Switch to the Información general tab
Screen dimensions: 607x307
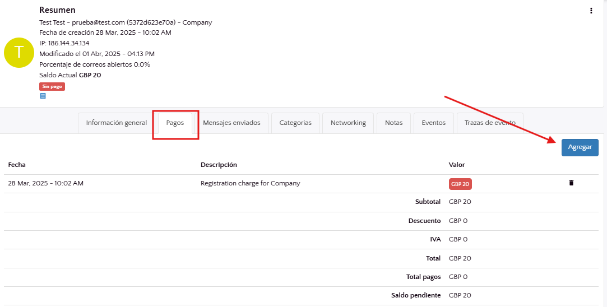tap(116, 123)
